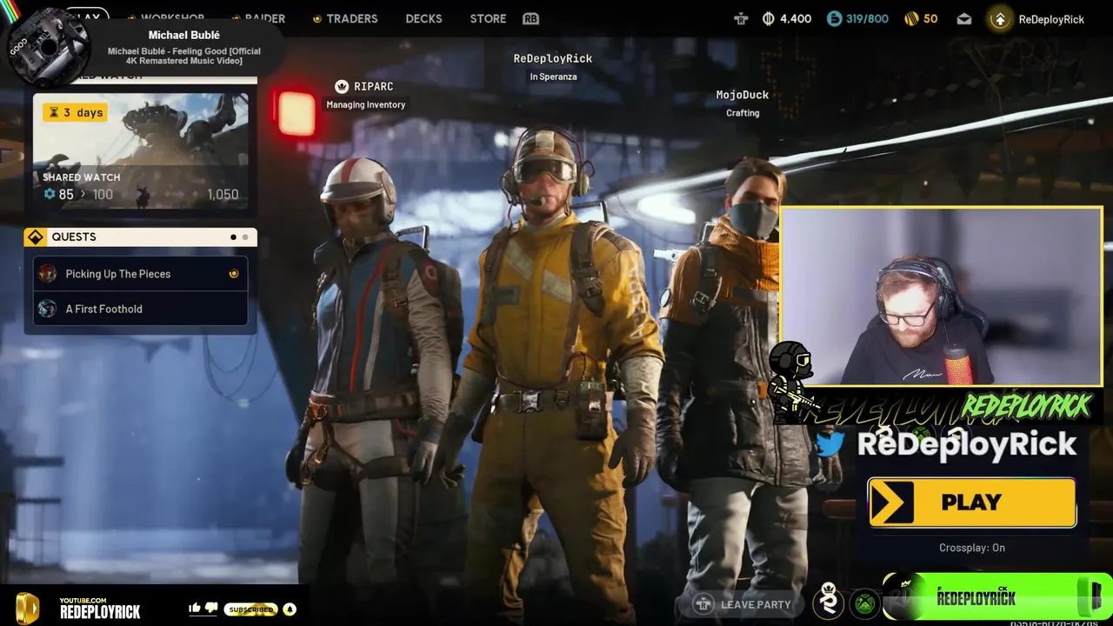This screenshot has width=1113, height=626.
Task: Click the yellow D logo bottom-left
Action: [x=27, y=608]
